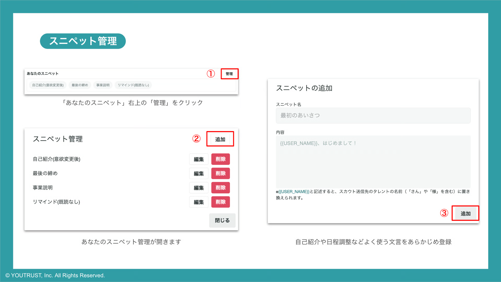Focus the スニペット名 input field

pyautogui.click(x=373, y=115)
